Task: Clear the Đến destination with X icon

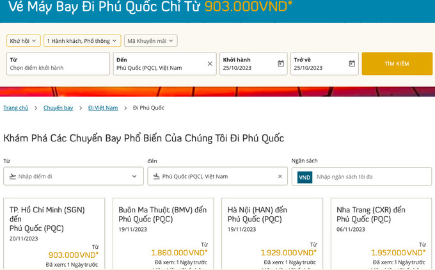Action: click(210, 63)
